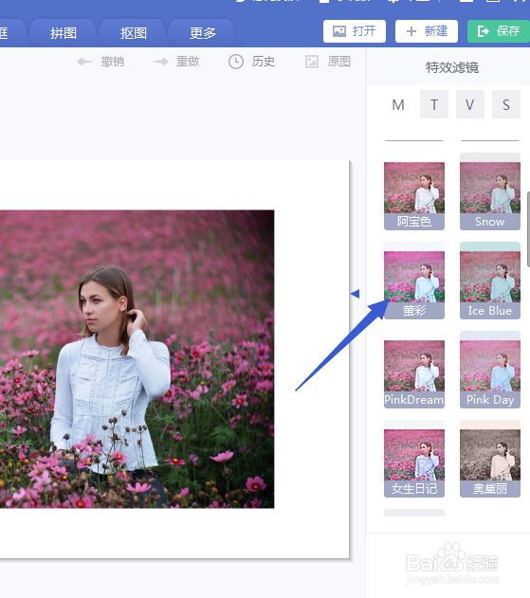This screenshot has width=530, height=598.
Task: Click the 打开 open image button
Action: tap(354, 31)
